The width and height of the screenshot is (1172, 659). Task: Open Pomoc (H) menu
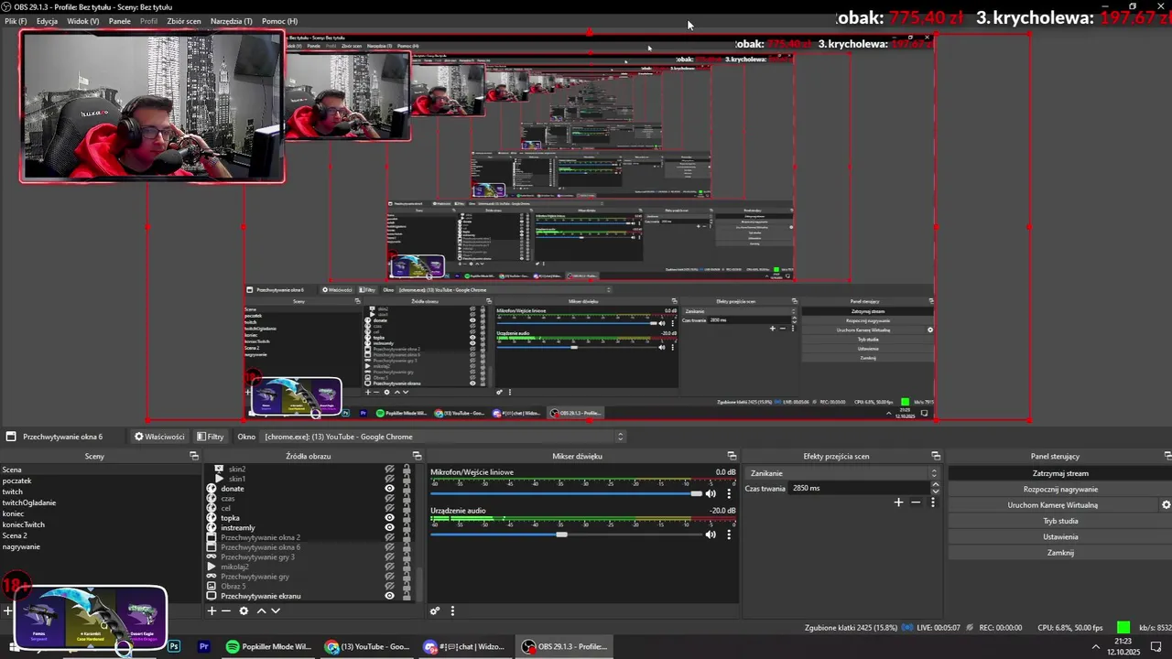[x=279, y=21]
